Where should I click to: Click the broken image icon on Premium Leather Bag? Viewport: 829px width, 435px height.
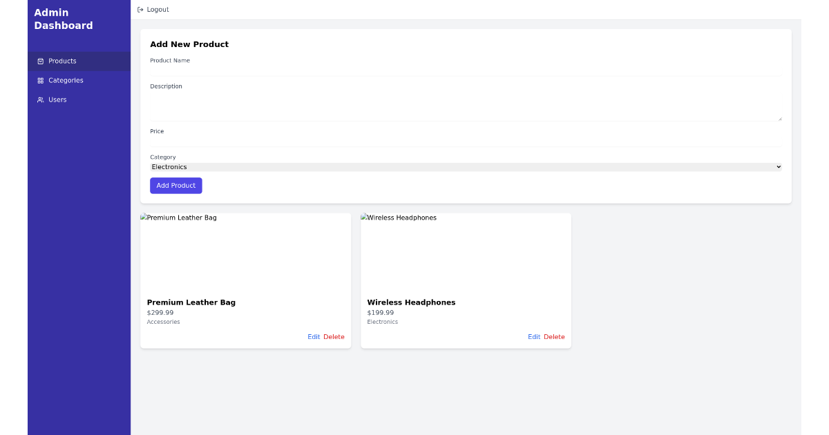[144, 217]
